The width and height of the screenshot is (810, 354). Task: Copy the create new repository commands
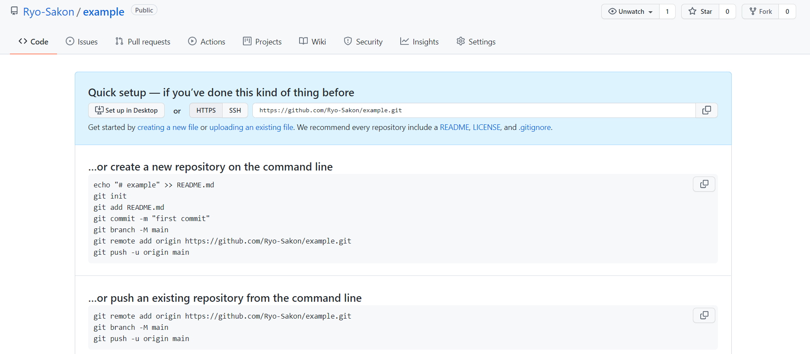pos(704,184)
